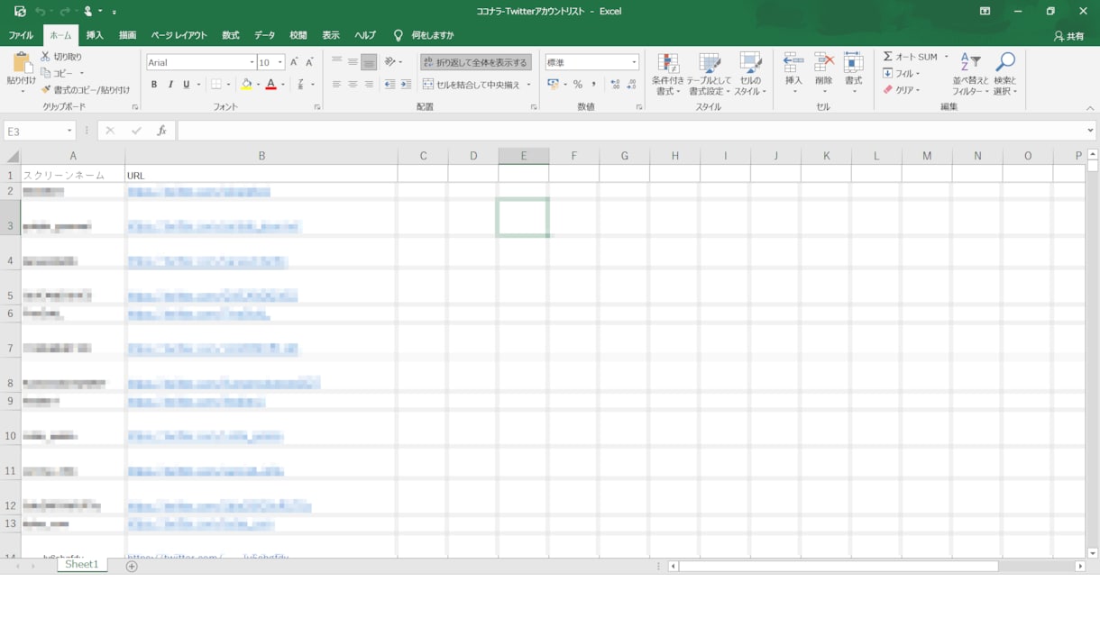Screen dimensions: 1100x618
Task: Open the 挿入 (Insert) ribbon tab
Action: tap(95, 35)
